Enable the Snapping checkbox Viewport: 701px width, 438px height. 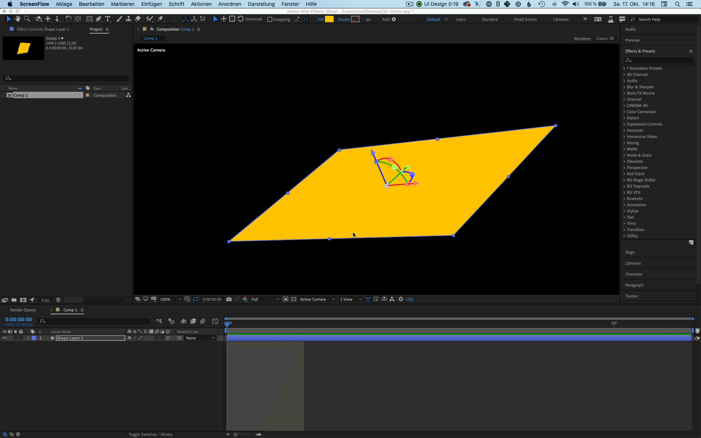270,19
